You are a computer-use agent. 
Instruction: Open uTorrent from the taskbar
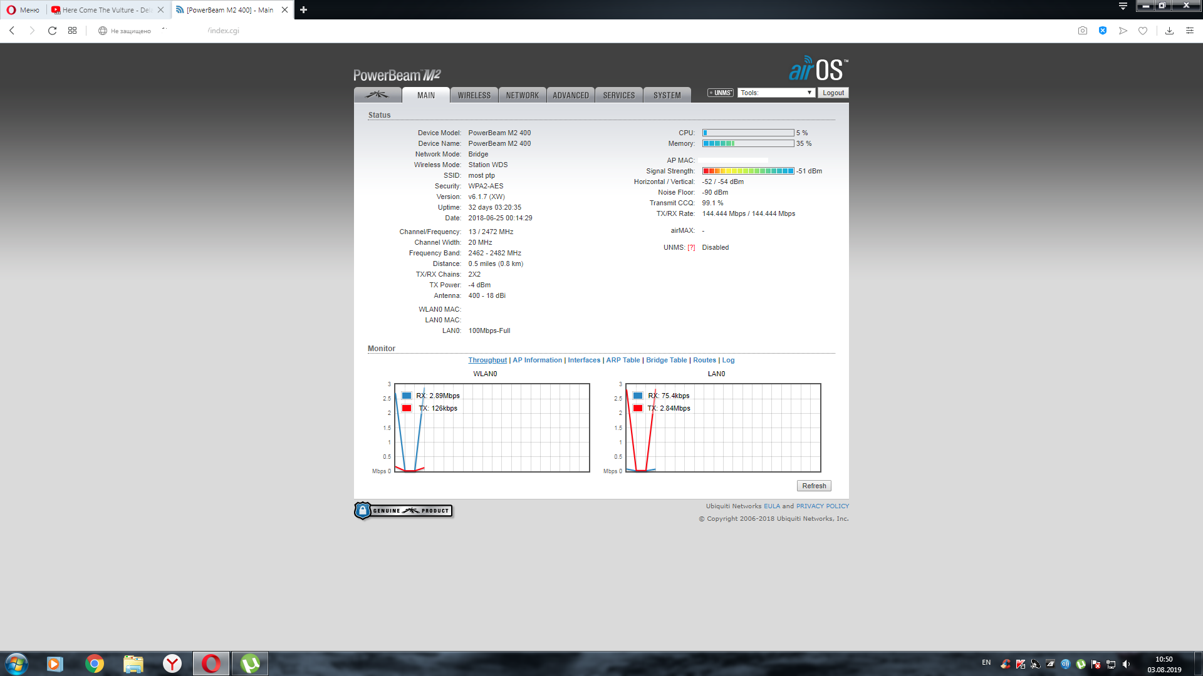[x=250, y=663]
